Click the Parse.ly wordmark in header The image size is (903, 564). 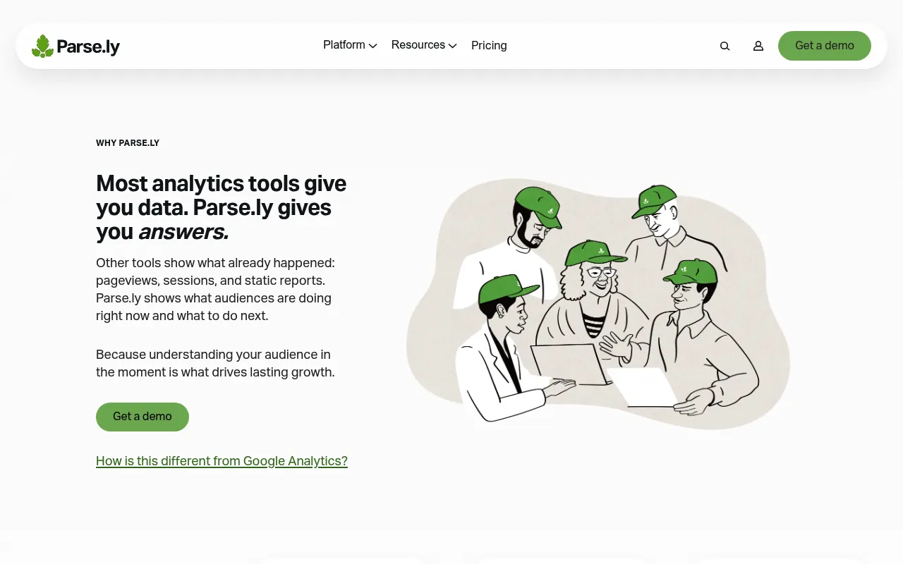click(88, 47)
